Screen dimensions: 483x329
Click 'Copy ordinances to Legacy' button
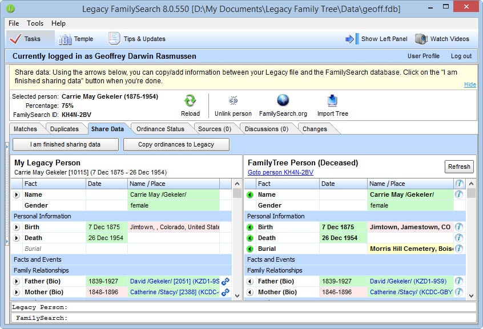coord(176,144)
